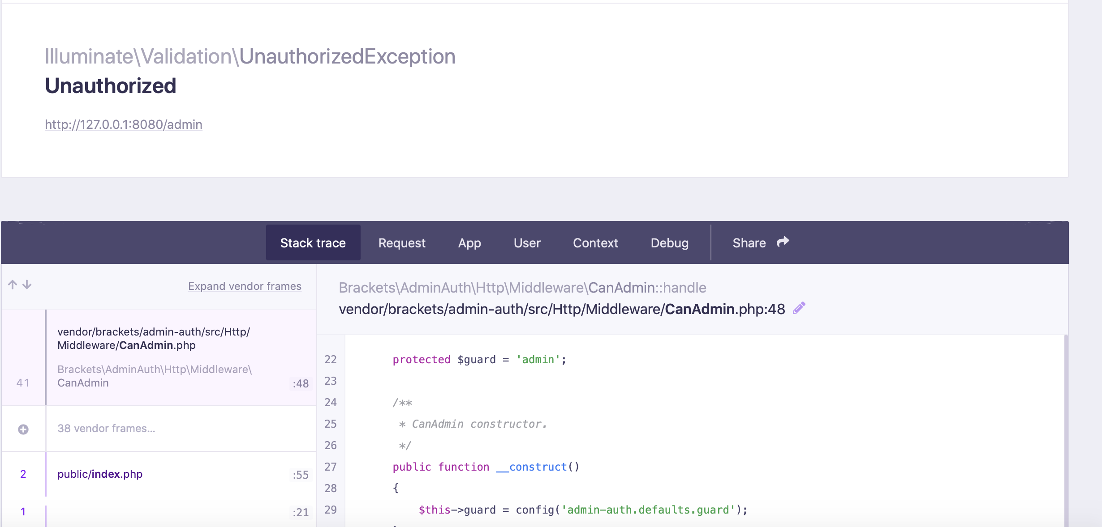
Task: Switch to the Request tab
Action: [402, 243]
